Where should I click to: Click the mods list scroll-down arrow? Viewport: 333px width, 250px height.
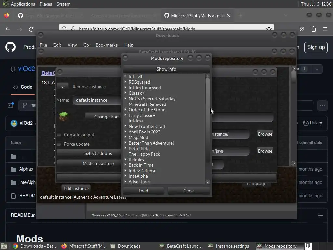tap(208, 182)
